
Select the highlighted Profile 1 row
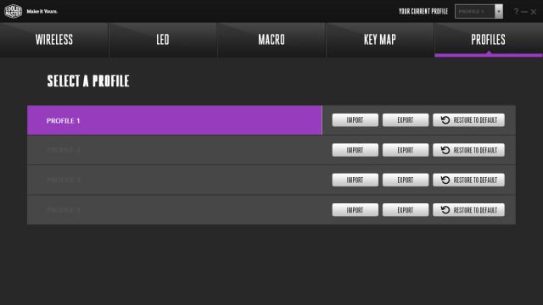point(175,120)
